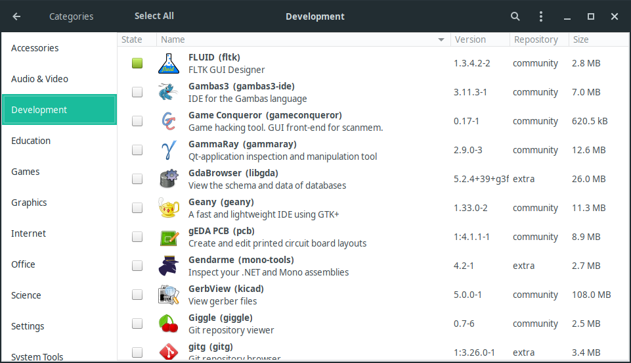Click the GerbView (kicad) package name
631x363 pixels.
point(226,289)
